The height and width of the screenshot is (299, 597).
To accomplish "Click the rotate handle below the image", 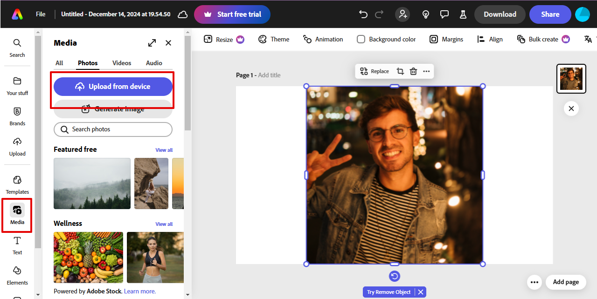I will click(x=395, y=276).
